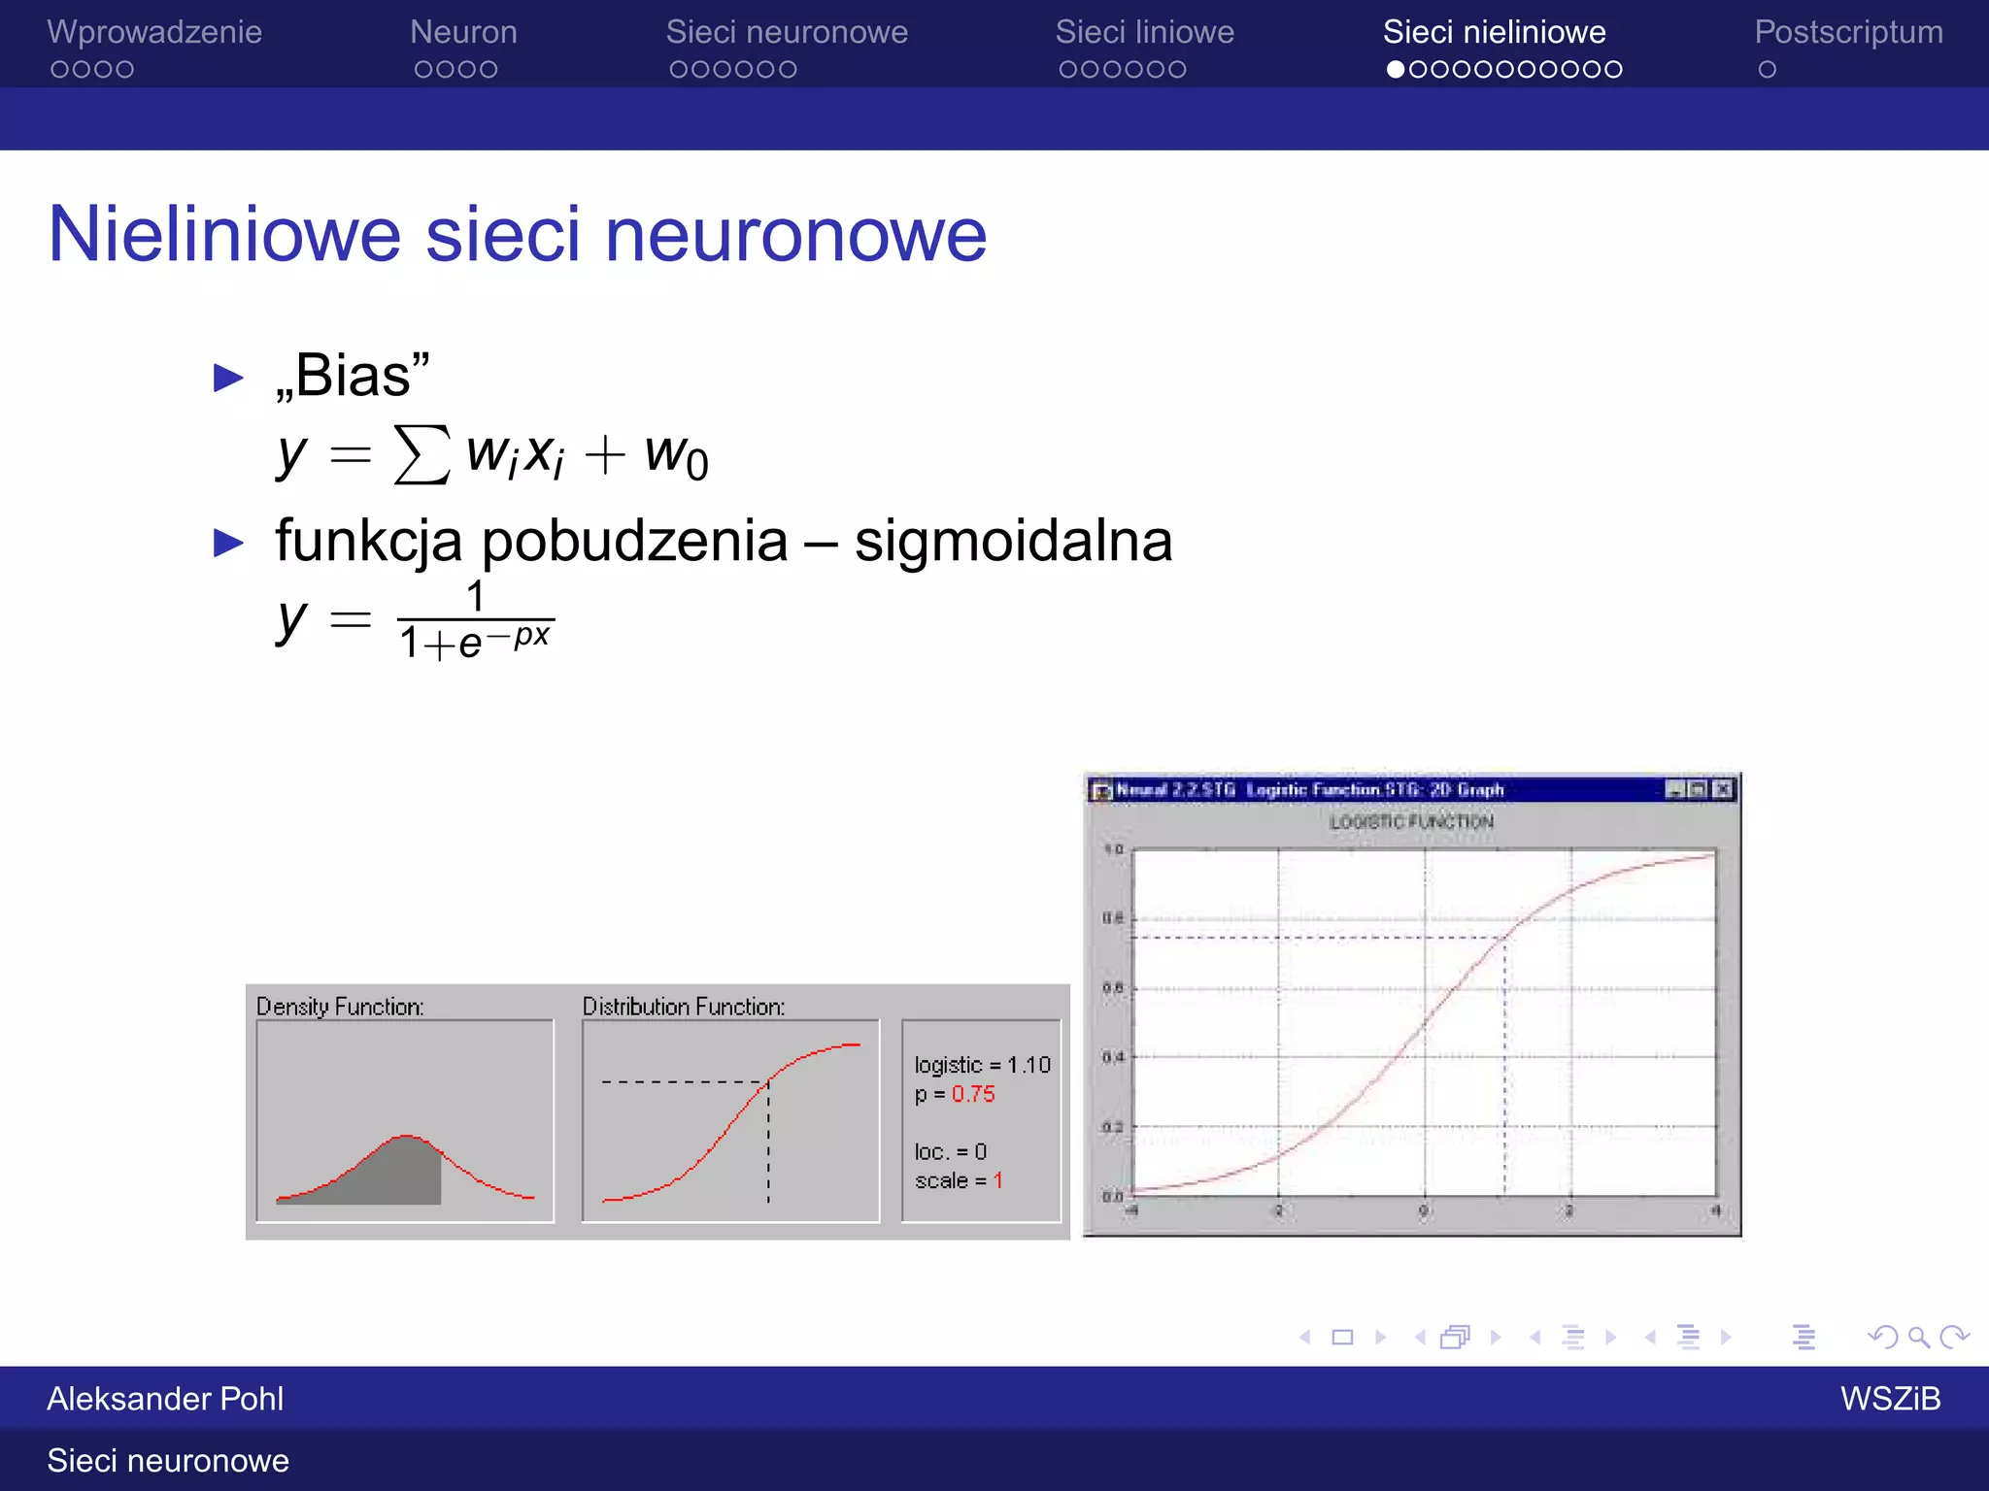Click the Sieci neuronowe title in footer

pyautogui.click(x=168, y=1461)
